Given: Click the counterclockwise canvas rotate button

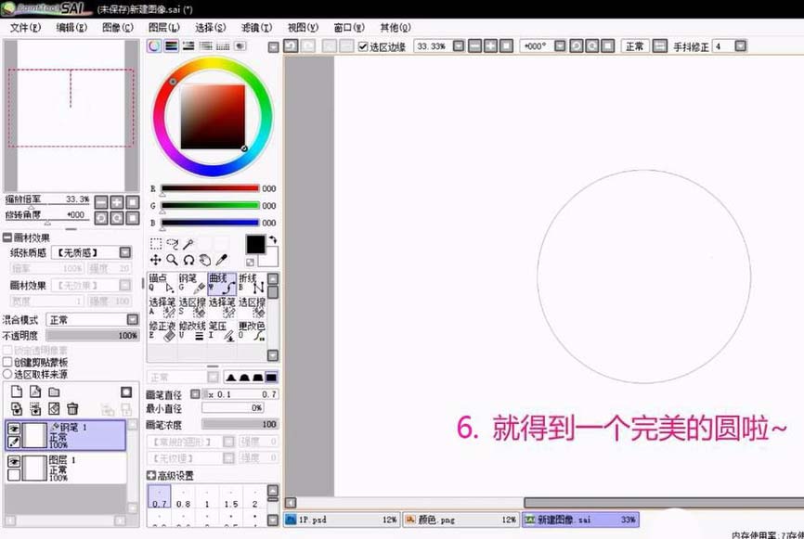Looking at the screenshot, I should [x=576, y=45].
